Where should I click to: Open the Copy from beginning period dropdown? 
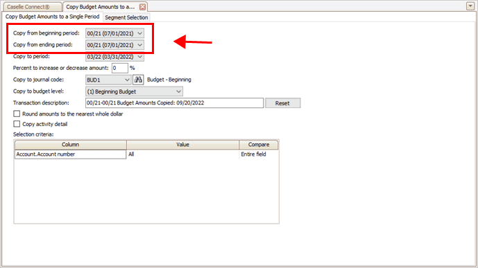pos(114,33)
